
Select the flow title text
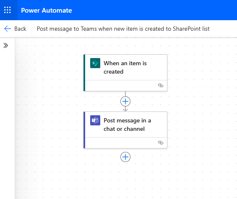[123, 29]
